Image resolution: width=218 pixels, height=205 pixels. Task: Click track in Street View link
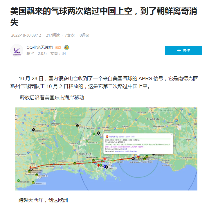131,151
